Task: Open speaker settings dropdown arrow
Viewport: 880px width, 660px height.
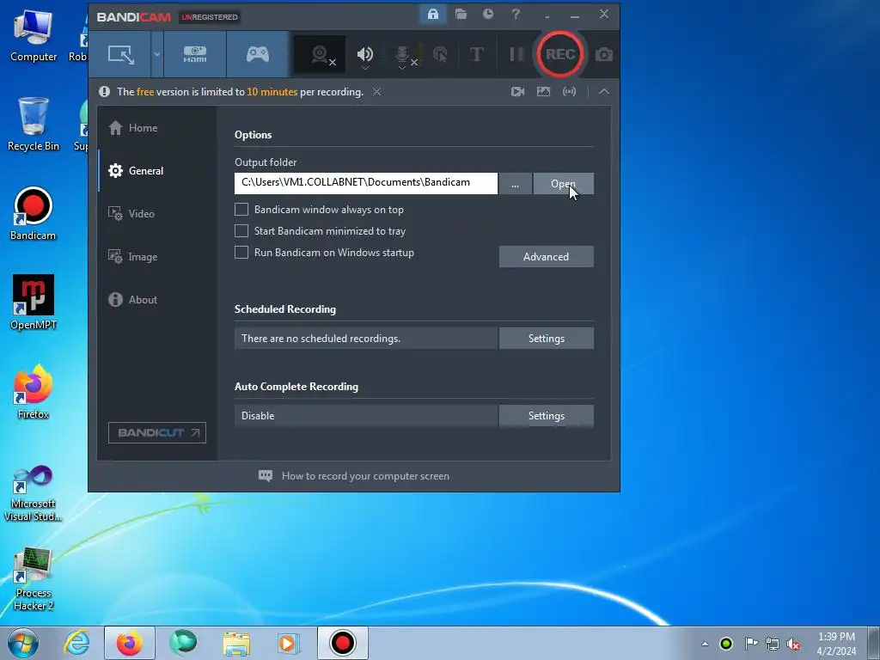Action: tap(364, 67)
